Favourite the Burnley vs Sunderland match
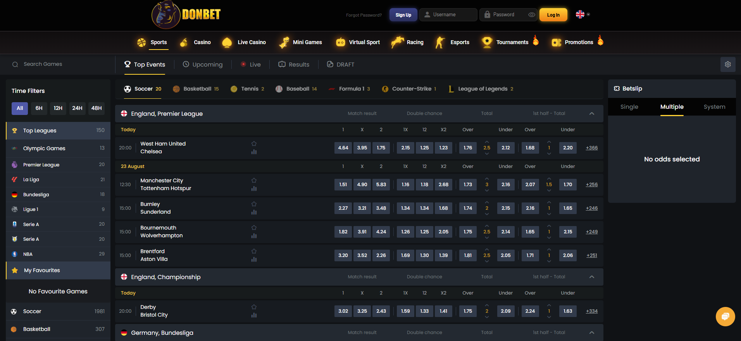The height and width of the screenshot is (341, 741). (254, 204)
